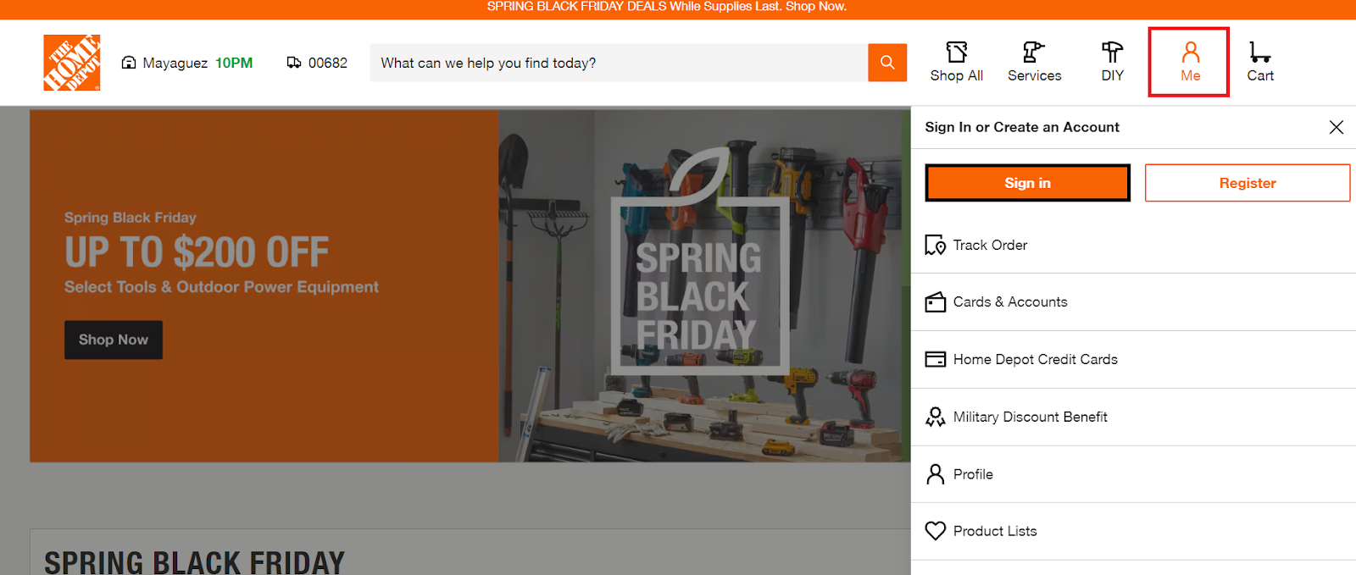
Task: Open the Mayaguez store selector
Action: pos(175,62)
